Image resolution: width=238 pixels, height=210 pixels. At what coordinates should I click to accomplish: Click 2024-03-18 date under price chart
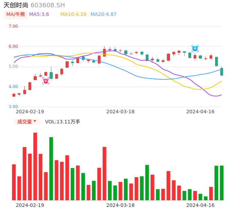point(120,112)
